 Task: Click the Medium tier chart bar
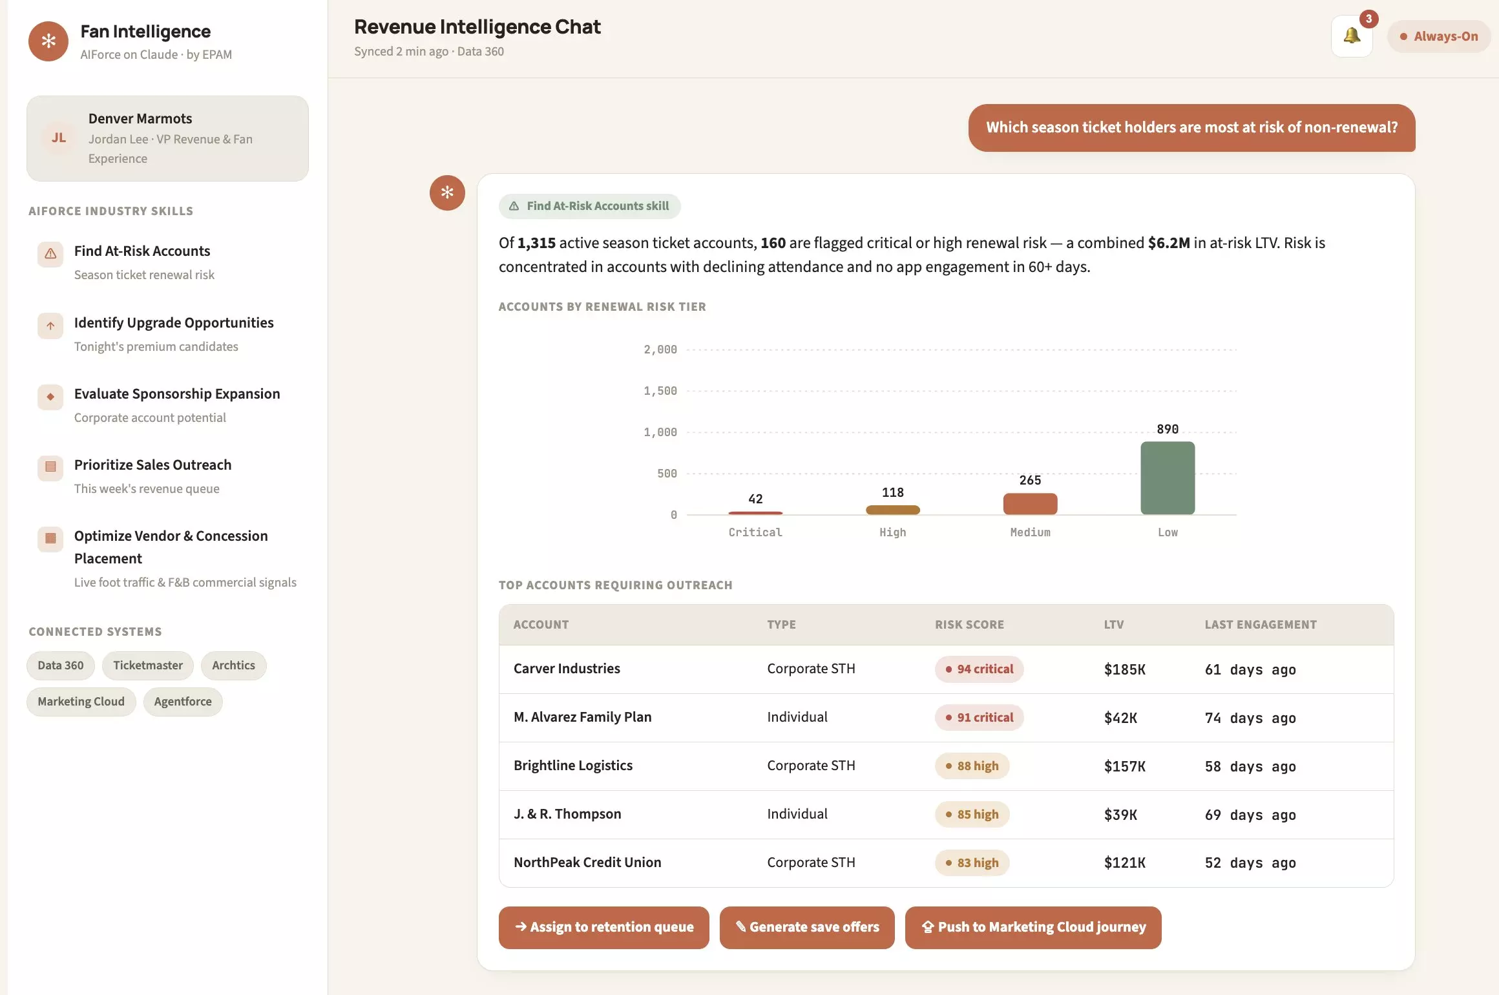pyautogui.click(x=1030, y=504)
